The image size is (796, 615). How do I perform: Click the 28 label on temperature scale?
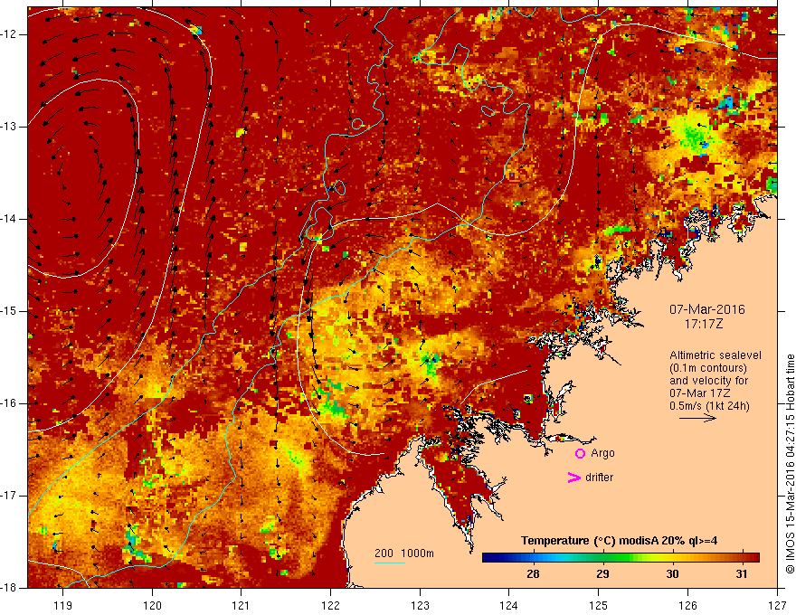click(533, 574)
